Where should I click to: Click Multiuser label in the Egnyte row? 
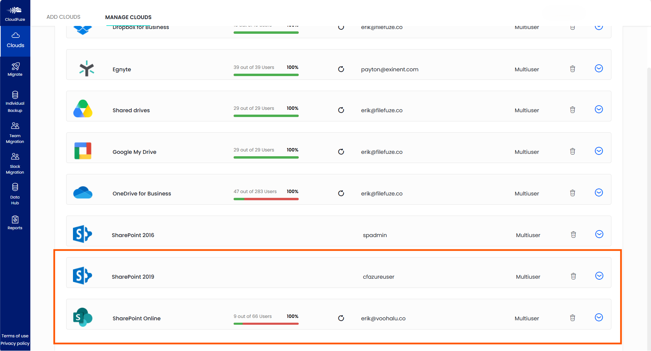click(527, 70)
